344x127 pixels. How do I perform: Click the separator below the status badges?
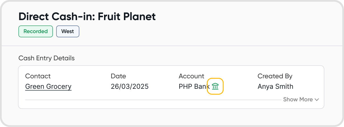pyautogui.click(x=172, y=46)
